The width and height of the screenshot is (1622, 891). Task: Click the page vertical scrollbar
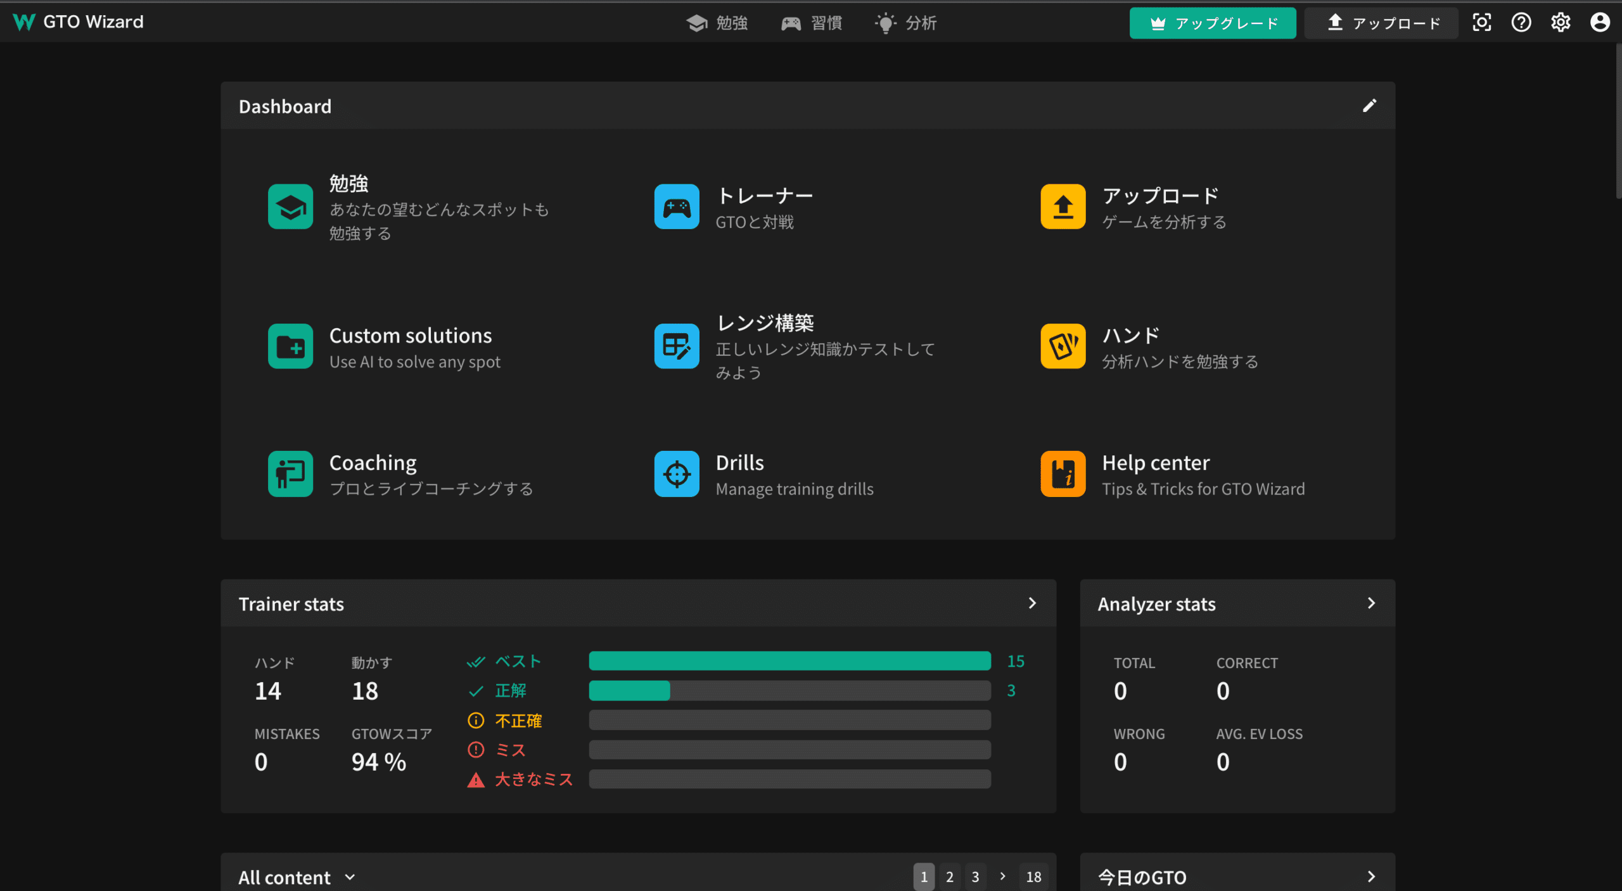pos(1618,120)
